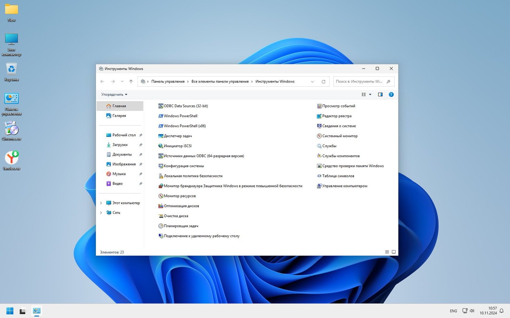Click the Диспетчер задач icon
The image size is (510, 318).
click(161, 136)
